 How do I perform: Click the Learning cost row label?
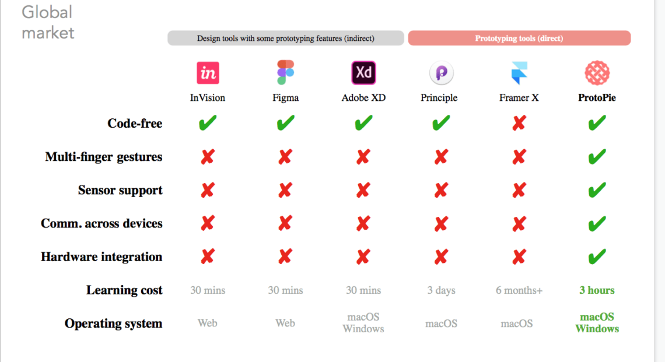tap(124, 290)
